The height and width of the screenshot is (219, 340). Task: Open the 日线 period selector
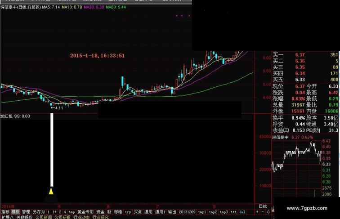point(263,206)
